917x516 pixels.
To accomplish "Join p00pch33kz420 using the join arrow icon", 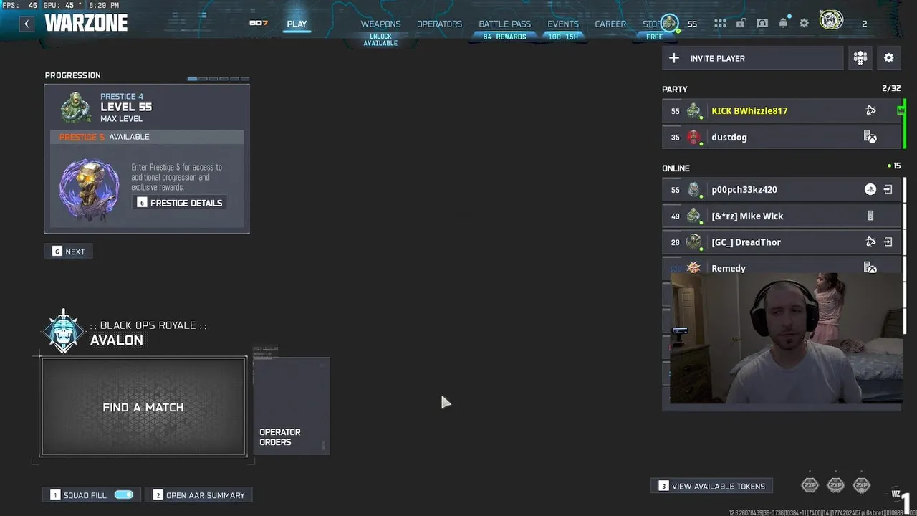I will pos(888,189).
